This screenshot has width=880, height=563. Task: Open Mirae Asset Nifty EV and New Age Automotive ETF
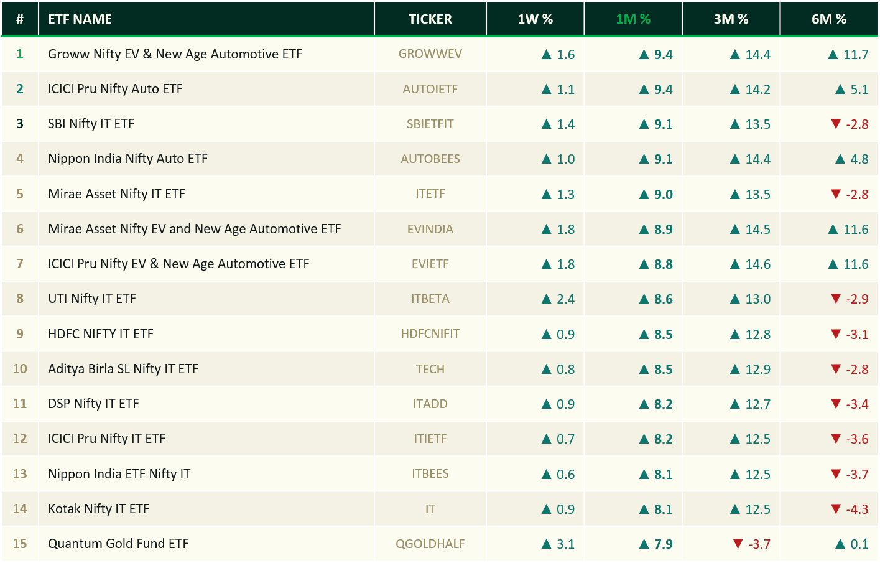click(195, 229)
